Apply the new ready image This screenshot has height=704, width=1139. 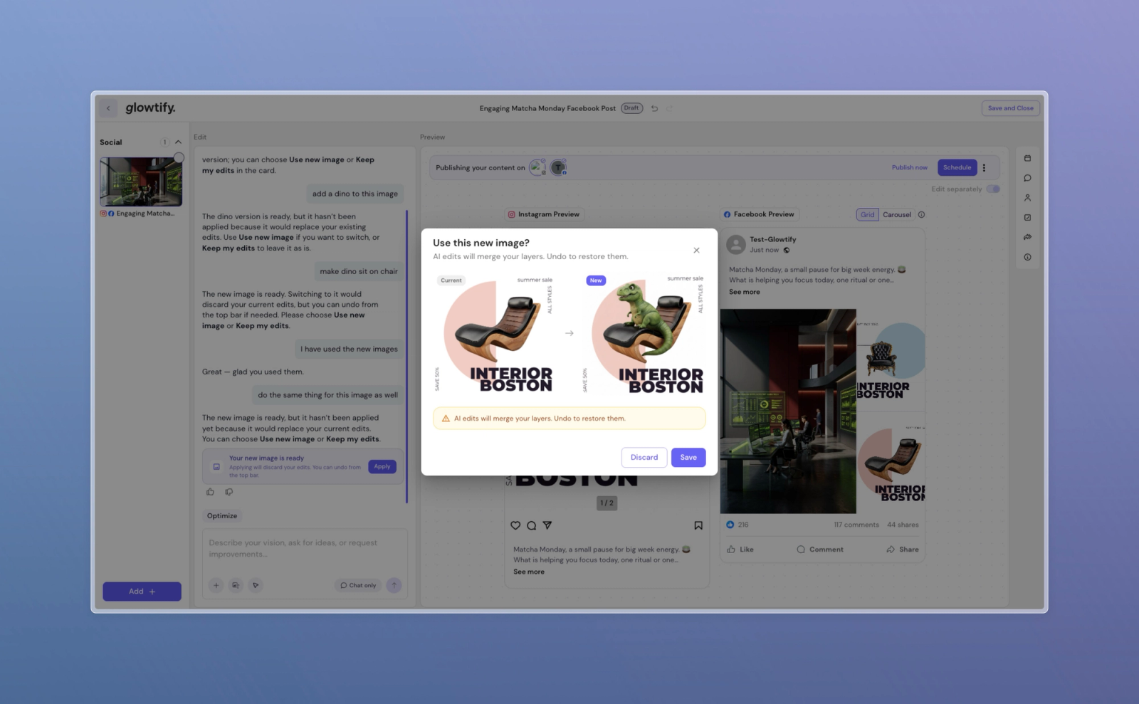[x=382, y=466]
